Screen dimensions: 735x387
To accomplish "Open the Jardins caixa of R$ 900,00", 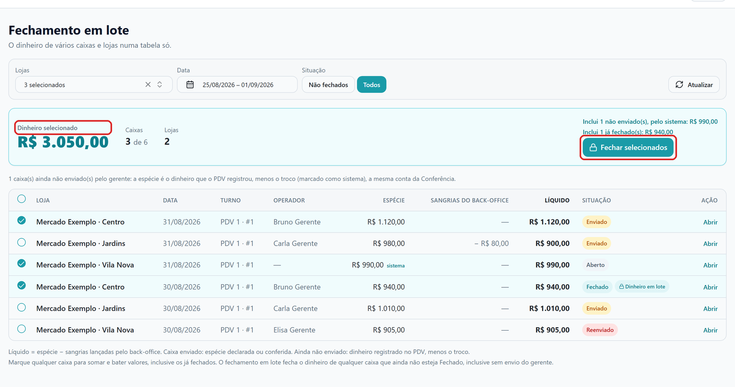I will [x=710, y=244].
